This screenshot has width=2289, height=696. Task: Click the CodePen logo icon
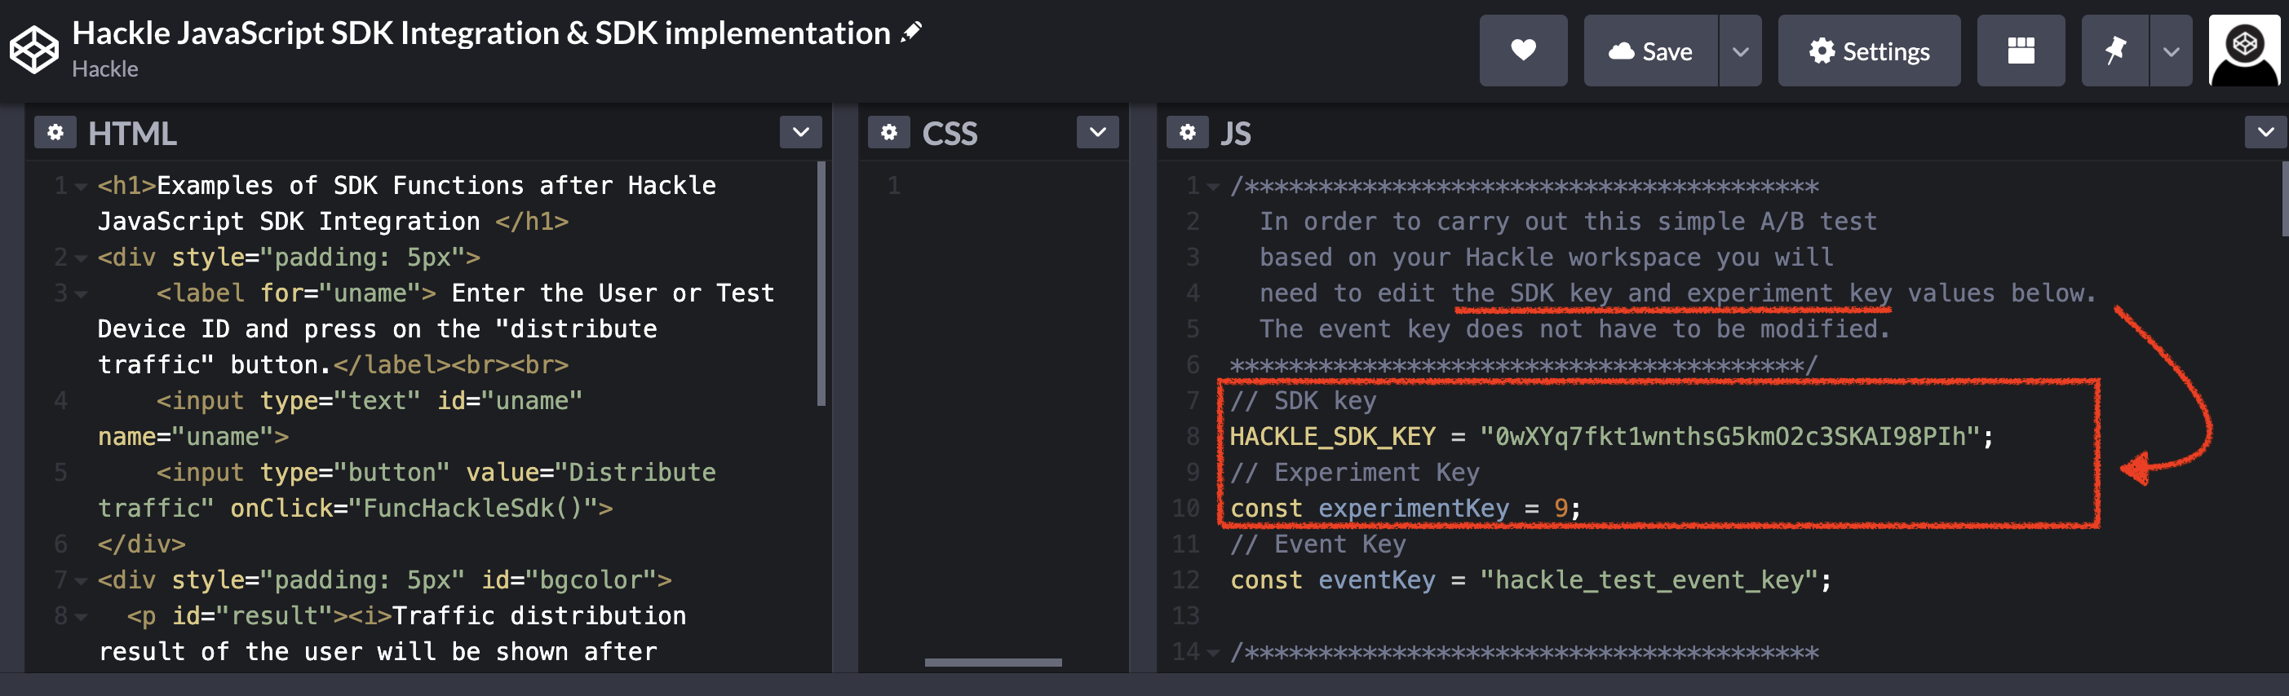33,50
